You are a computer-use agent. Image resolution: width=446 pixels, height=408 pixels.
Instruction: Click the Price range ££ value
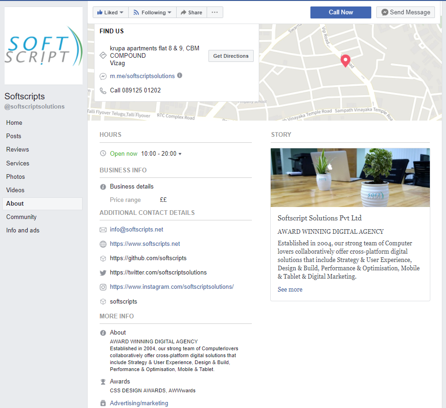tap(163, 200)
